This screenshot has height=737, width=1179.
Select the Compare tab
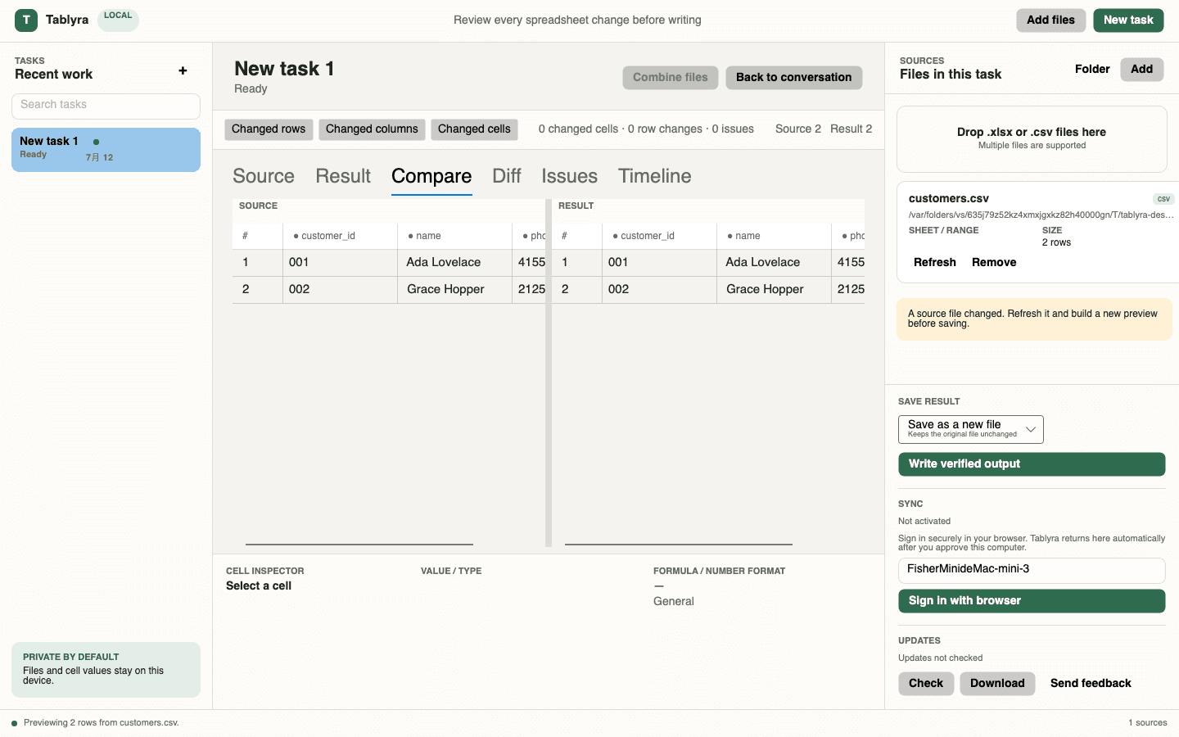(431, 176)
